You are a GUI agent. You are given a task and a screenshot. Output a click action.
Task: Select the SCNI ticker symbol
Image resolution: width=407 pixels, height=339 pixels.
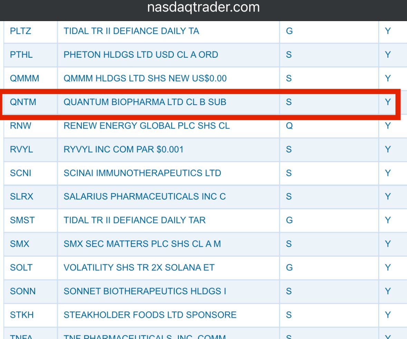(20, 173)
